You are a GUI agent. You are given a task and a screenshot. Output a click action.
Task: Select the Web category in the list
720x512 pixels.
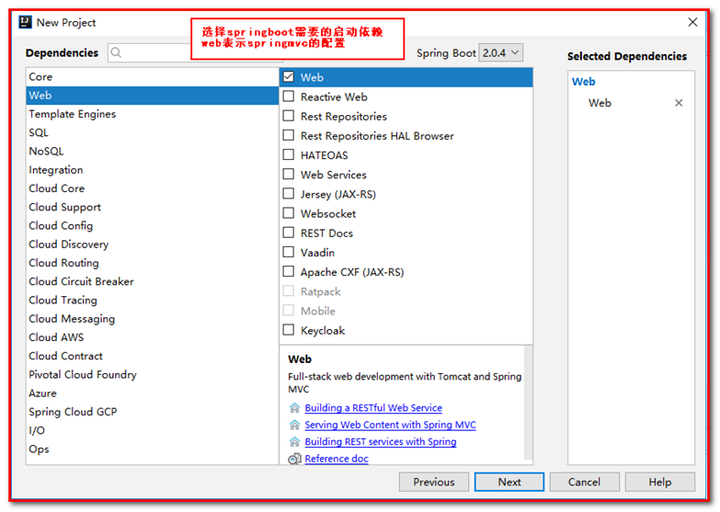pos(153,96)
